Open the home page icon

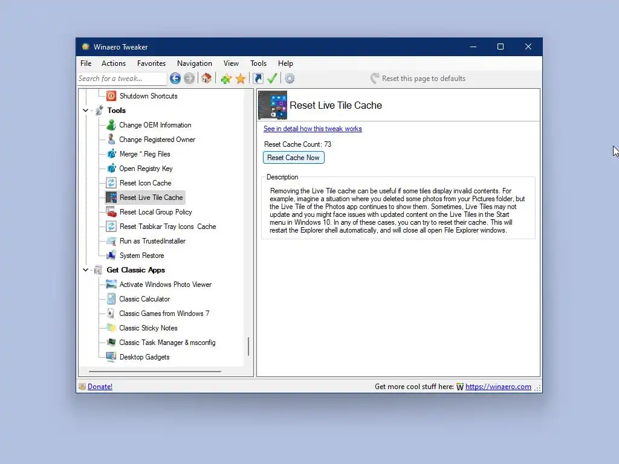click(207, 78)
